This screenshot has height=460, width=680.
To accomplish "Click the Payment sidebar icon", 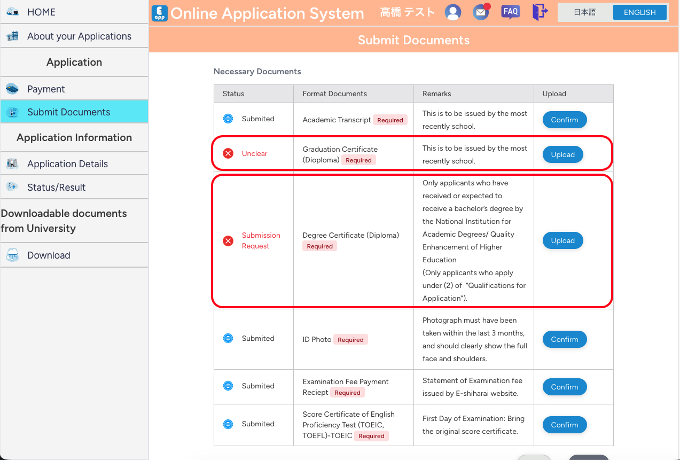I will point(12,89).
